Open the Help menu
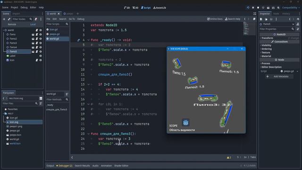This screenshot has height=170, width=302. [x=41, y=8]
